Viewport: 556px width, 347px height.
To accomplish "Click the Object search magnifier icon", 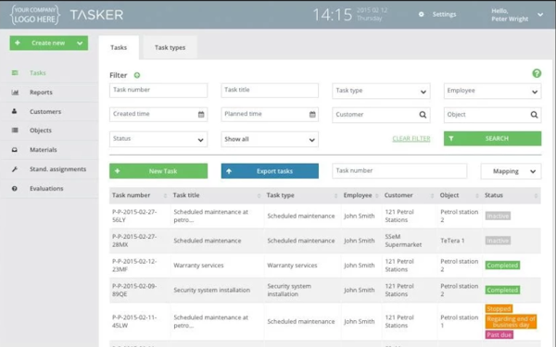I will tap(534, 115).
